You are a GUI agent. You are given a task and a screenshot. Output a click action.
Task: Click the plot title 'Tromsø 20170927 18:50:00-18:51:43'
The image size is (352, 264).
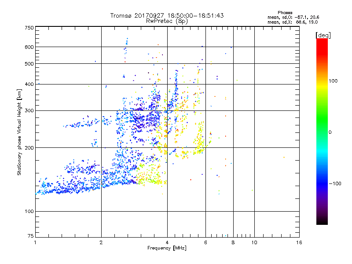[167, 15]
